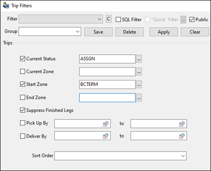Click the Delete button

click(129, 32)
